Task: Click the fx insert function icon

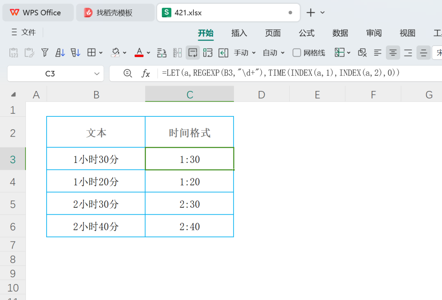Action: 145,73
